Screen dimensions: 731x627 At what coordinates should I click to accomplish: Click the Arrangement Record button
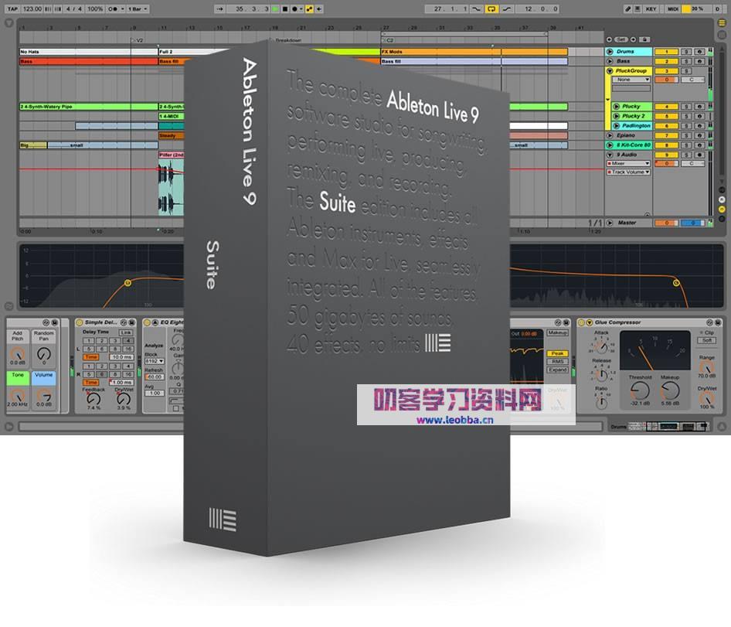point(294,9)
